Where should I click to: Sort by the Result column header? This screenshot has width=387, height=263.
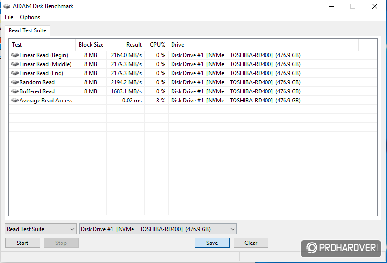pos(125,45)
